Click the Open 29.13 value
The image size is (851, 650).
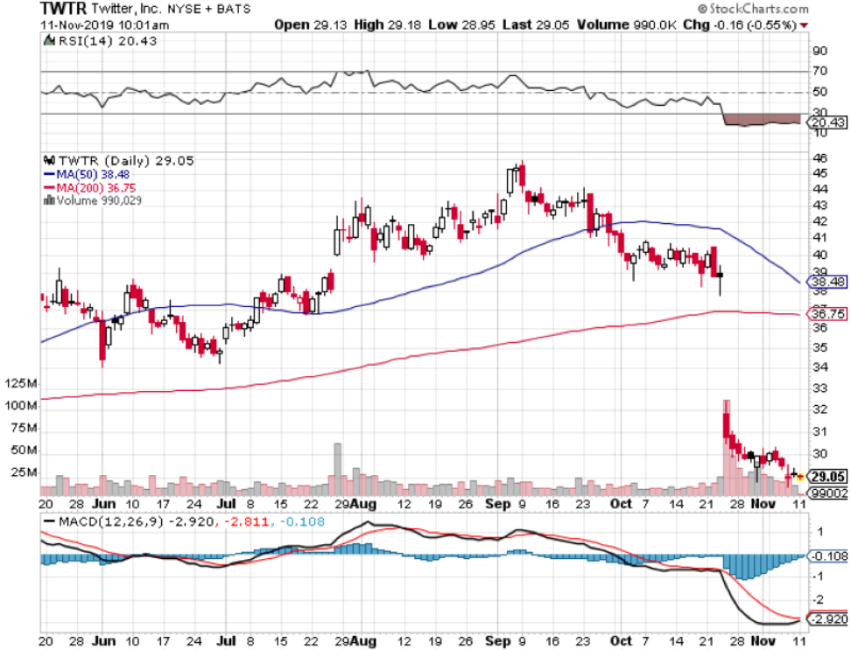[x=311, y=25]
